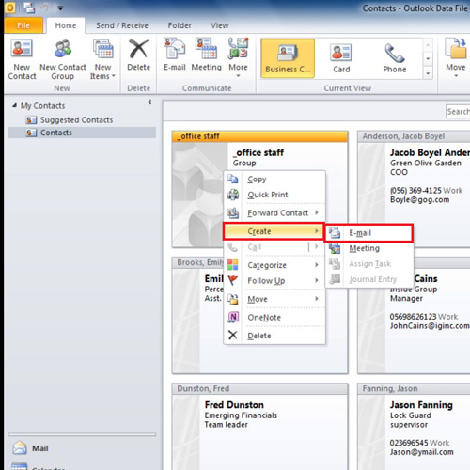470x470 pixels.
Task: Click the Copy icon in context menu
Action: (233, 179)
